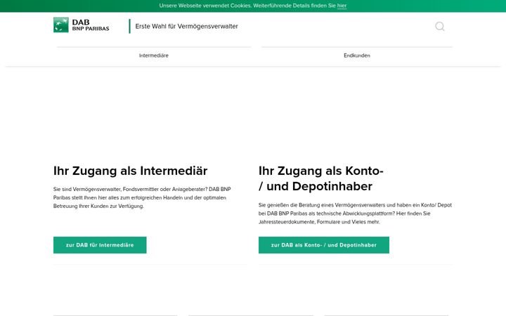Select heading 'Ihr Zugang als Konto- / und Depotinhaber'
This screenshot has height=316, width=506.
click(320, 178)
